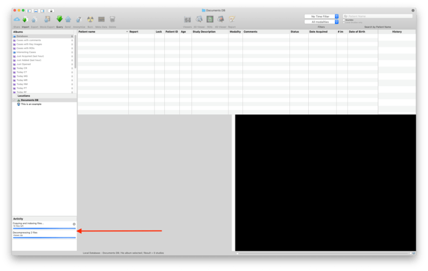Click the Query toolbar icon

[x=59, y=20]
